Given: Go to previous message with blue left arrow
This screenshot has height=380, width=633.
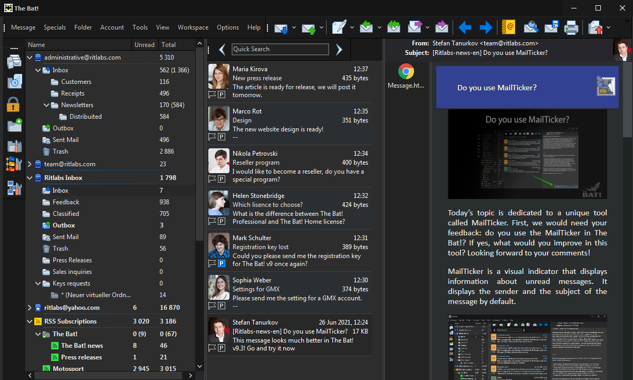Looking at the screenshot, I should pos(465,27).
